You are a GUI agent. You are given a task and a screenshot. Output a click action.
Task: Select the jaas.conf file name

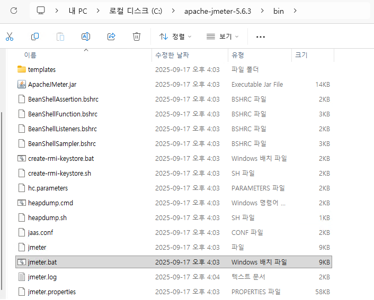click(41, 232)
